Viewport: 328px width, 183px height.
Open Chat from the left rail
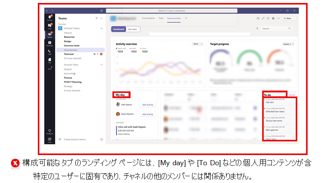[x=50, y=27]
